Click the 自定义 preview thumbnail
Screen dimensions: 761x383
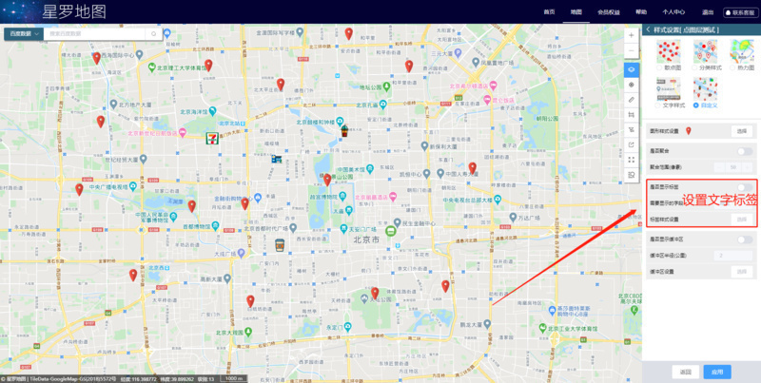705,89
